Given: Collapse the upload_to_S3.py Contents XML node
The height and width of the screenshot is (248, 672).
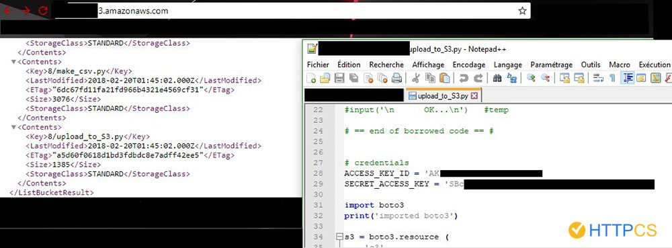Looking at the screenshot, I should tap(13, 128).
